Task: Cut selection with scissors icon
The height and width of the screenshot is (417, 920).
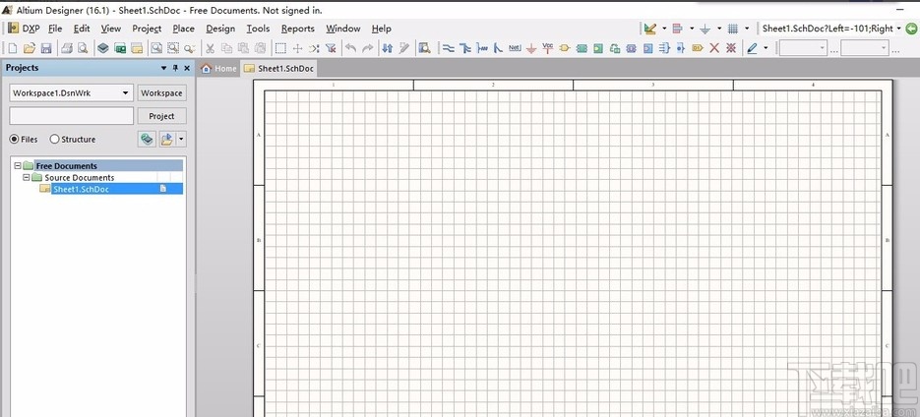Action: tap(210, 48)
